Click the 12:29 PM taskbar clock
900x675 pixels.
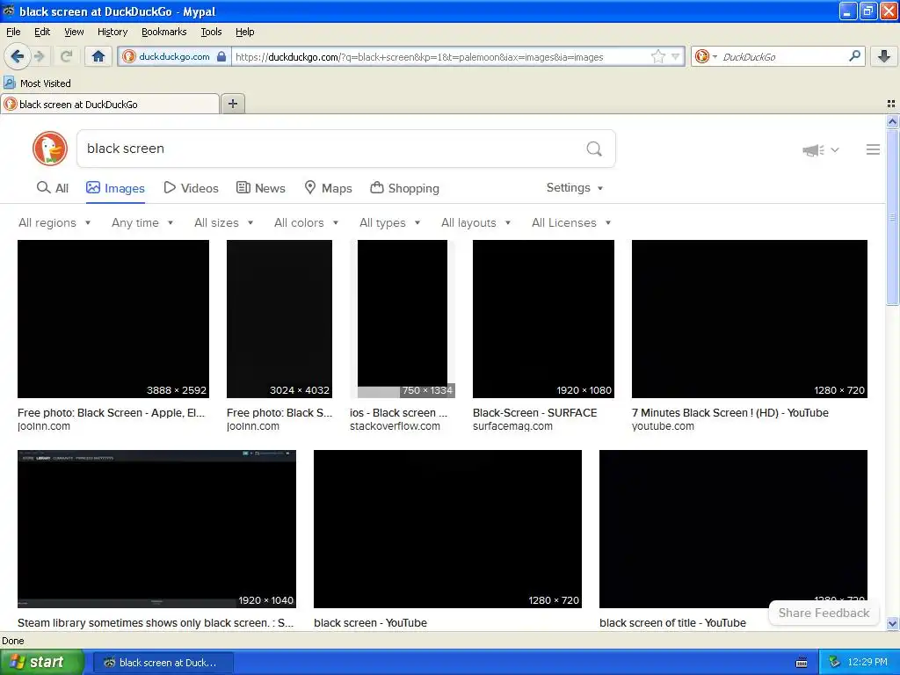tap(867, 662)
